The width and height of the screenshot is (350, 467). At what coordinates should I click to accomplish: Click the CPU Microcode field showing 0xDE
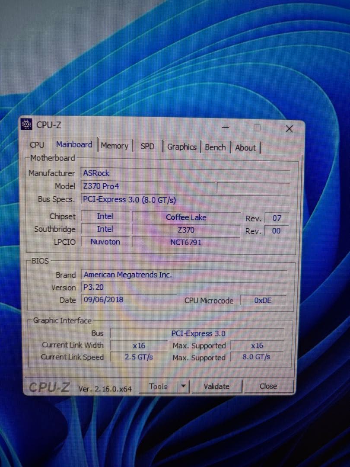262,300
